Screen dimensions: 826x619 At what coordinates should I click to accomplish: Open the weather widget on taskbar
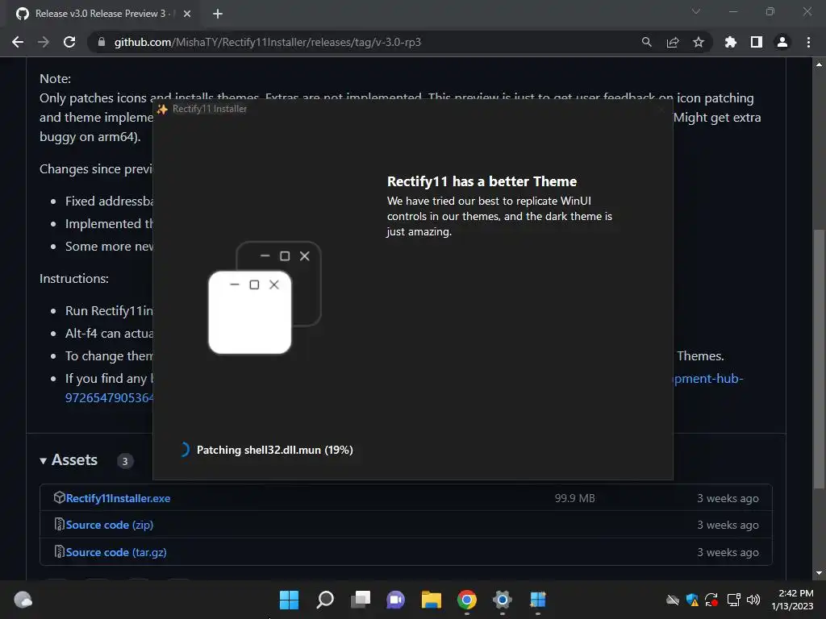coord(23,600)
